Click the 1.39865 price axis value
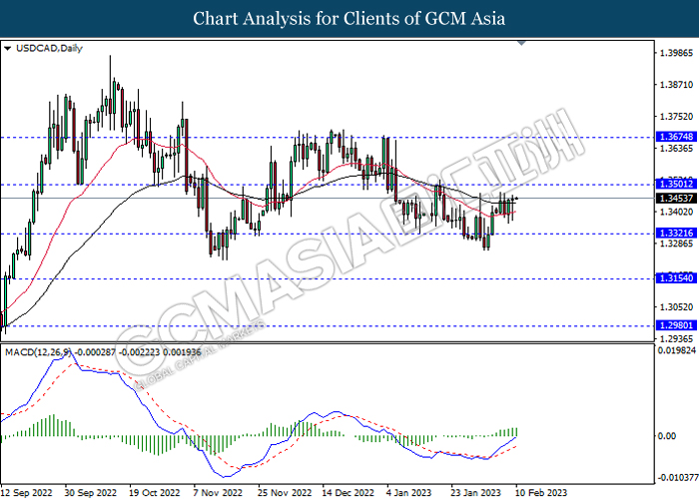 (676, 53)
